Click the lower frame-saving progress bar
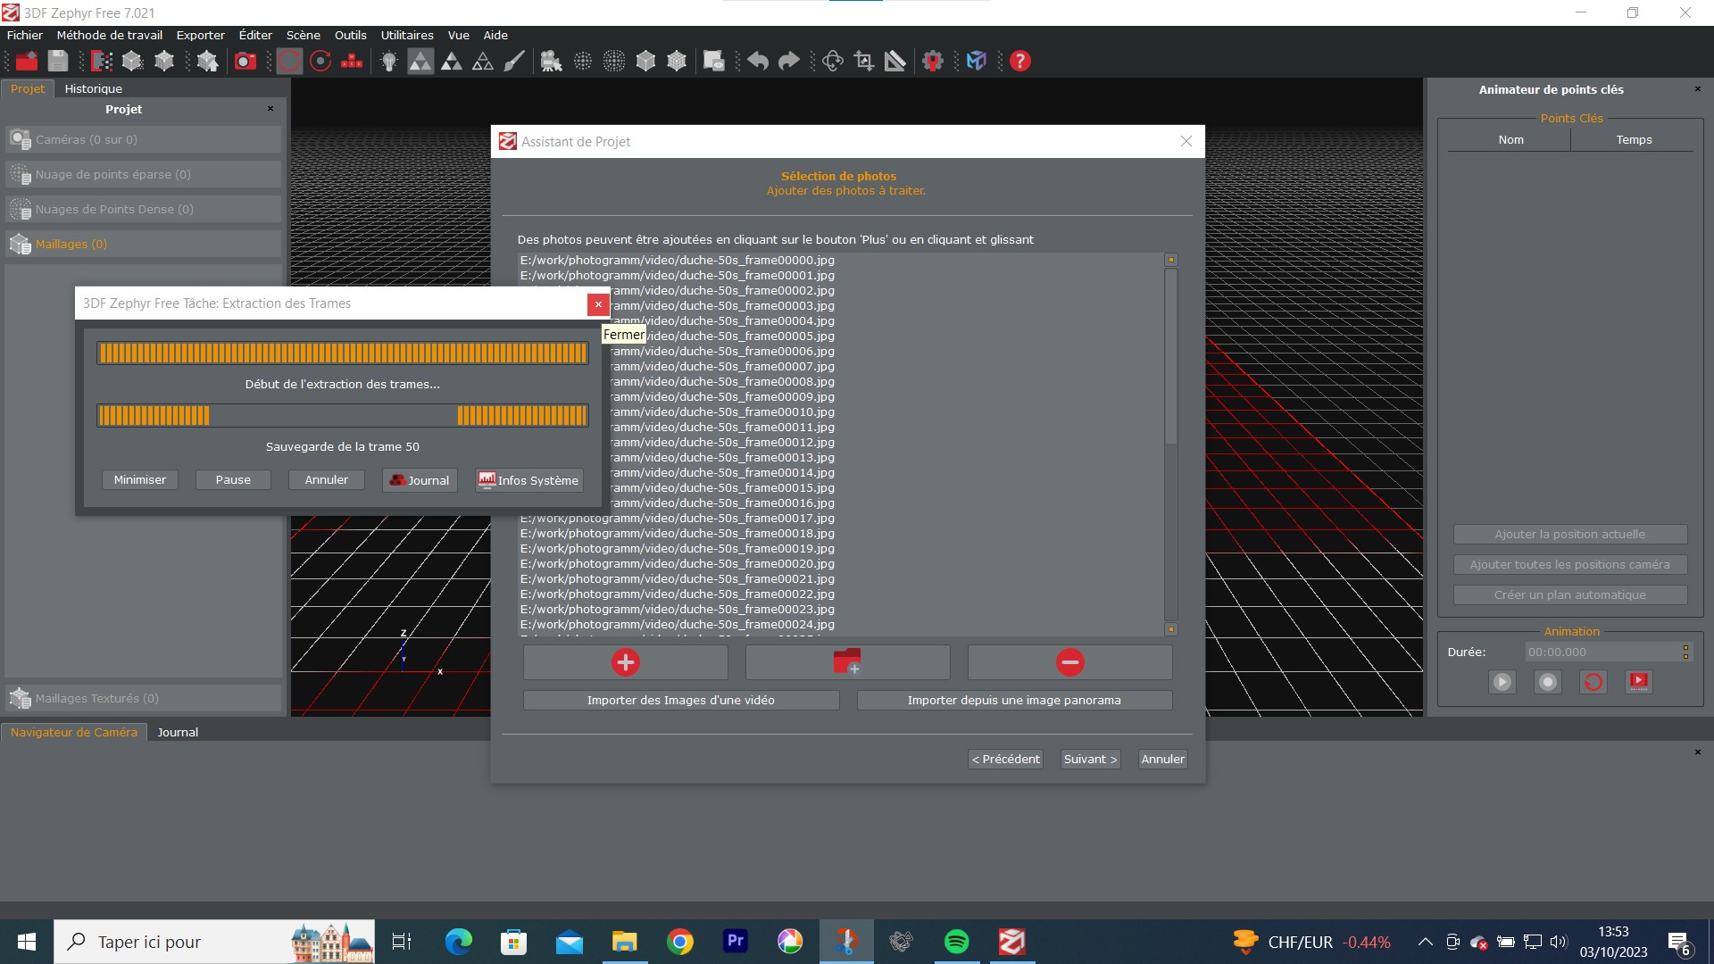The width and height of the screenshot is (1714, 964). (x=343, y=415)
